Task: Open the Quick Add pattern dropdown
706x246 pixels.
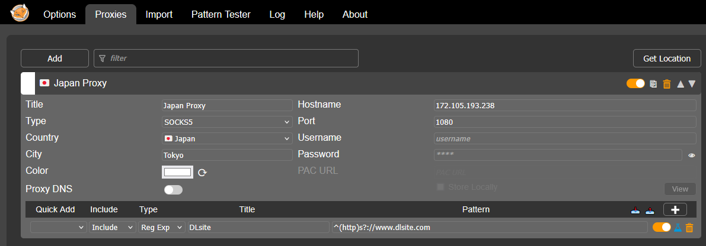Action: [59, 227]
